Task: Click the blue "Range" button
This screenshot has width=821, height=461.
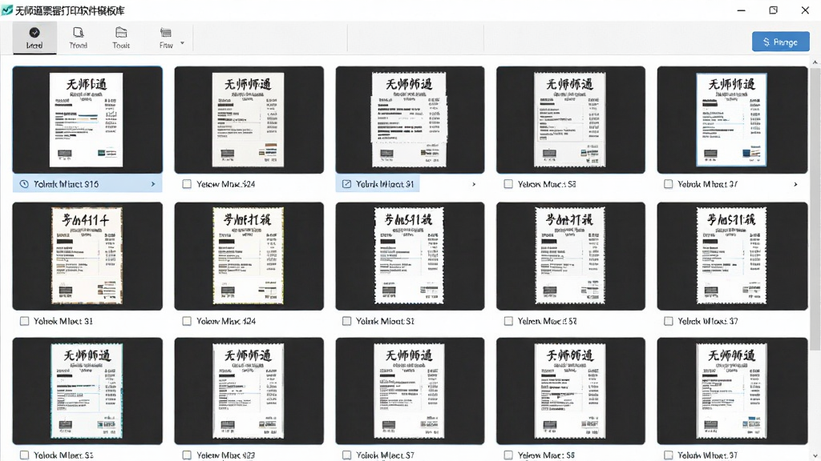Action: click(x=781, y=42)
